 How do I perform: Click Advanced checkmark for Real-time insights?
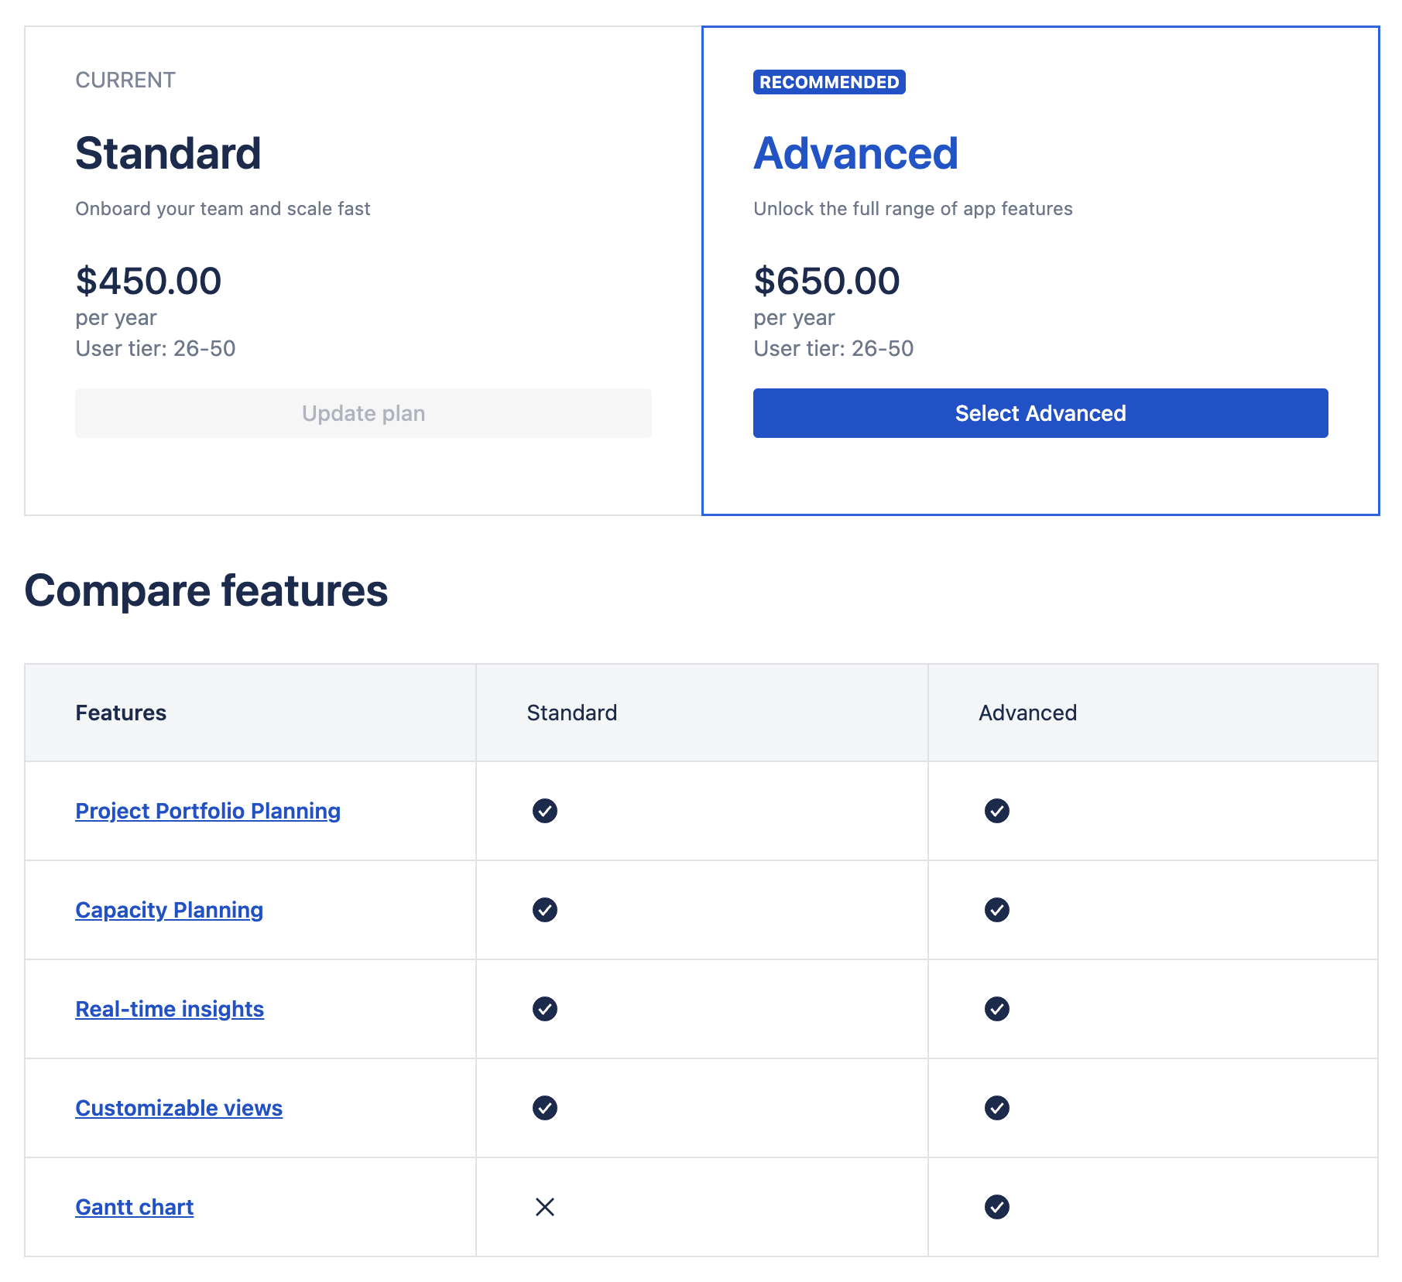(996, 1009)
